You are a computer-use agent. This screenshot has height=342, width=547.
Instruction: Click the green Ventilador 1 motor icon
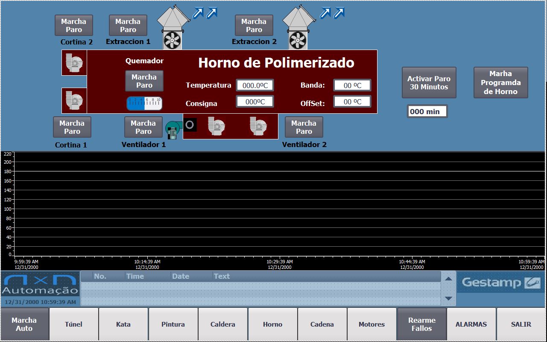[173, 130]
